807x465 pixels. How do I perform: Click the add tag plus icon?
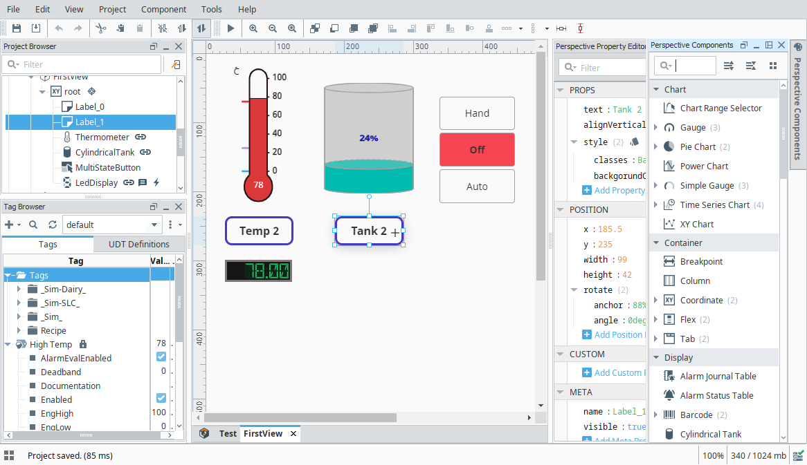(x=9, y=225)
